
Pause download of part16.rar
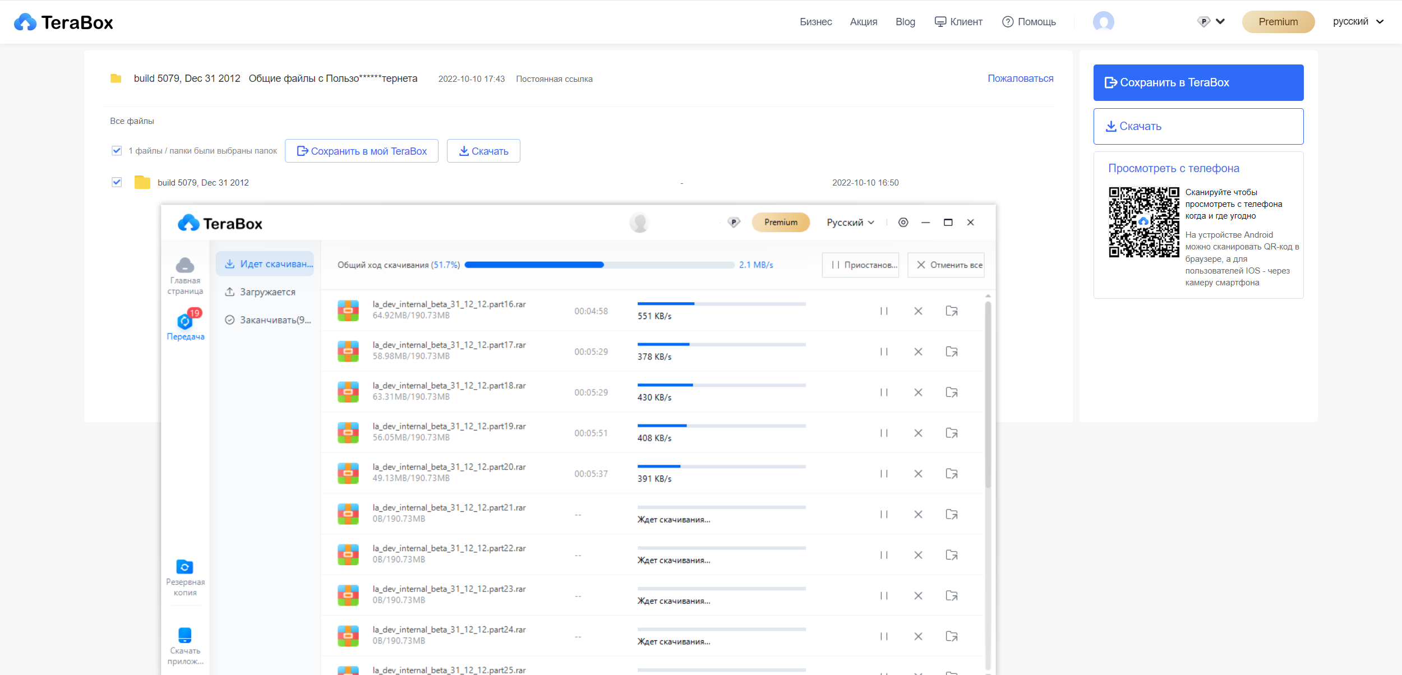(x=884, y=311)
